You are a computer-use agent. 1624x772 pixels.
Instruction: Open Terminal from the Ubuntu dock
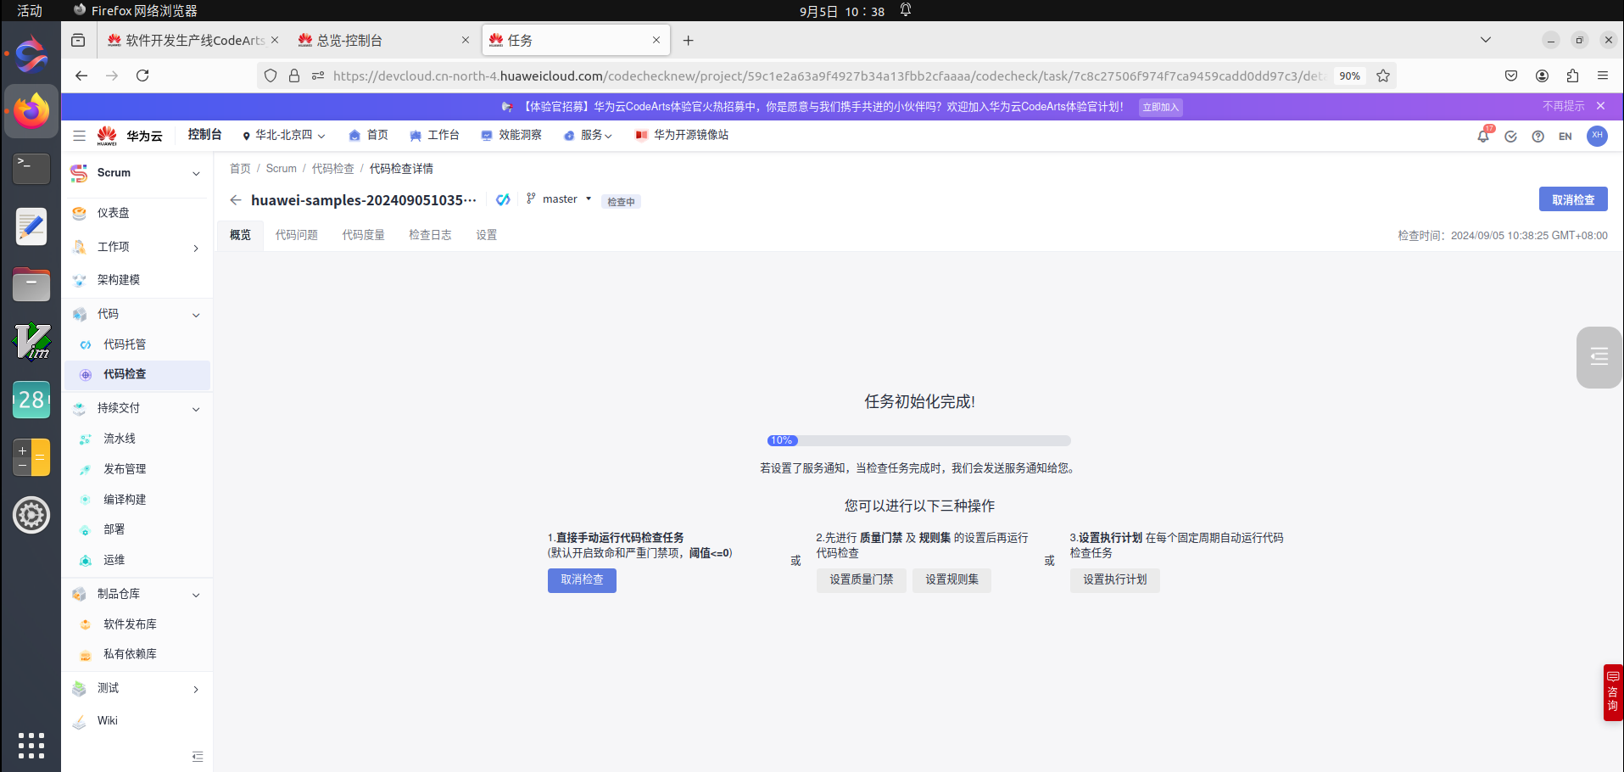point(32,169)
